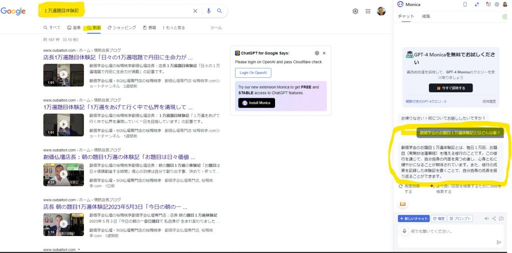Screen dimensions: 512x253
Task: Mute Monica voice with the speaker icon
Action: [x=486, y=219]
